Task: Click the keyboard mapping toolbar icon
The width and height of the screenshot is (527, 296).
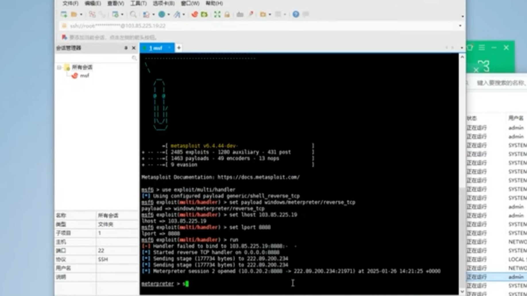Action: tap(240, 14)
